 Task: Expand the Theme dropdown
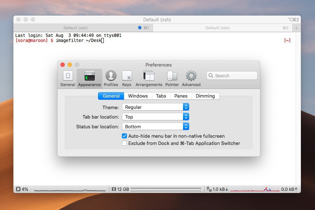[x=155, y=107]
